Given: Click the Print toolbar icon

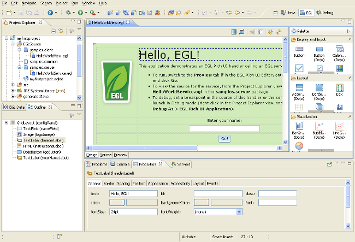Looking at the screenshot, I should point(37,13).
